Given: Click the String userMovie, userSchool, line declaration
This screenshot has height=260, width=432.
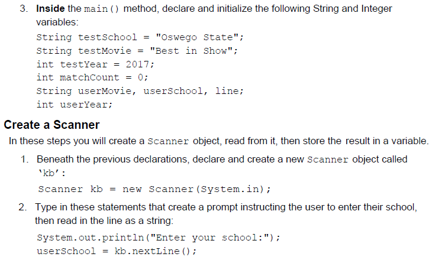Looking at the screenshot, I should [x=140, y=91].
